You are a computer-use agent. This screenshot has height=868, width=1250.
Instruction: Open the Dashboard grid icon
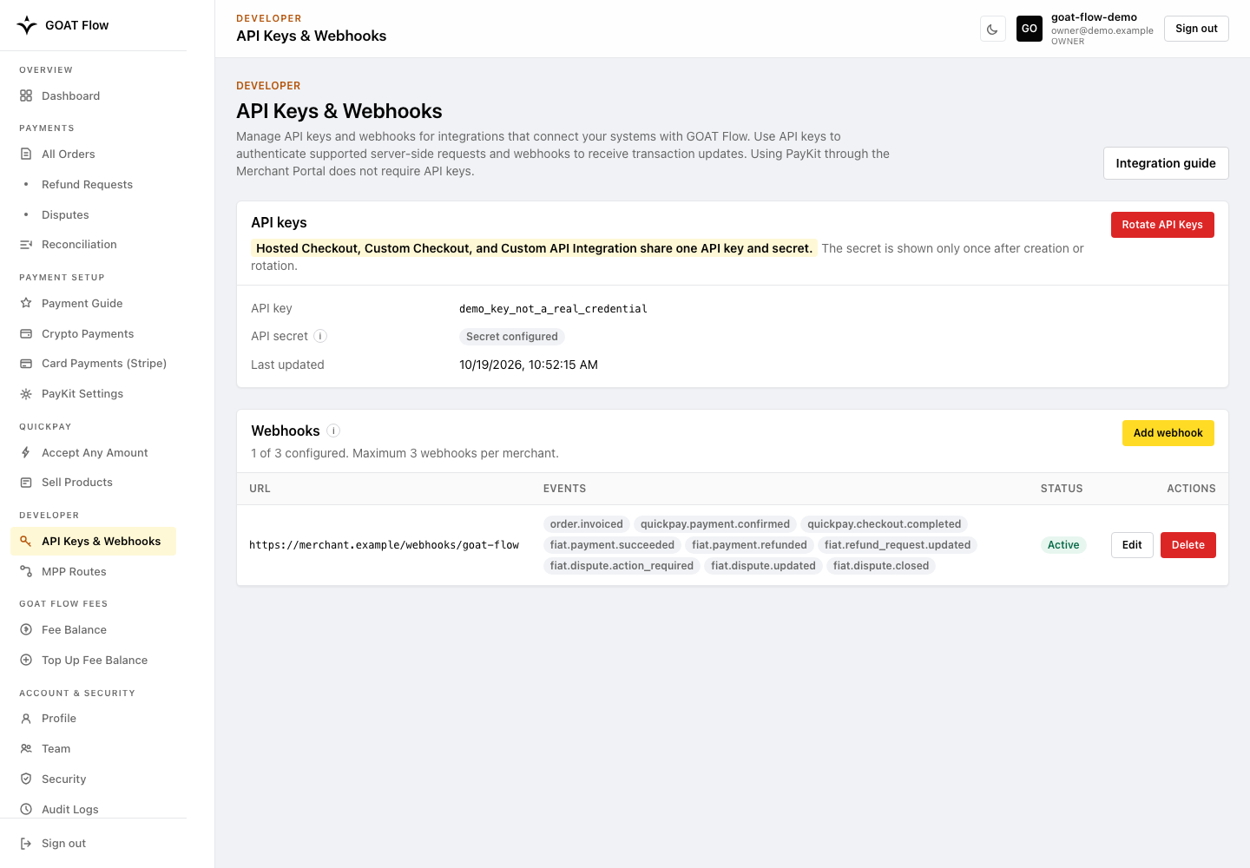26,95
